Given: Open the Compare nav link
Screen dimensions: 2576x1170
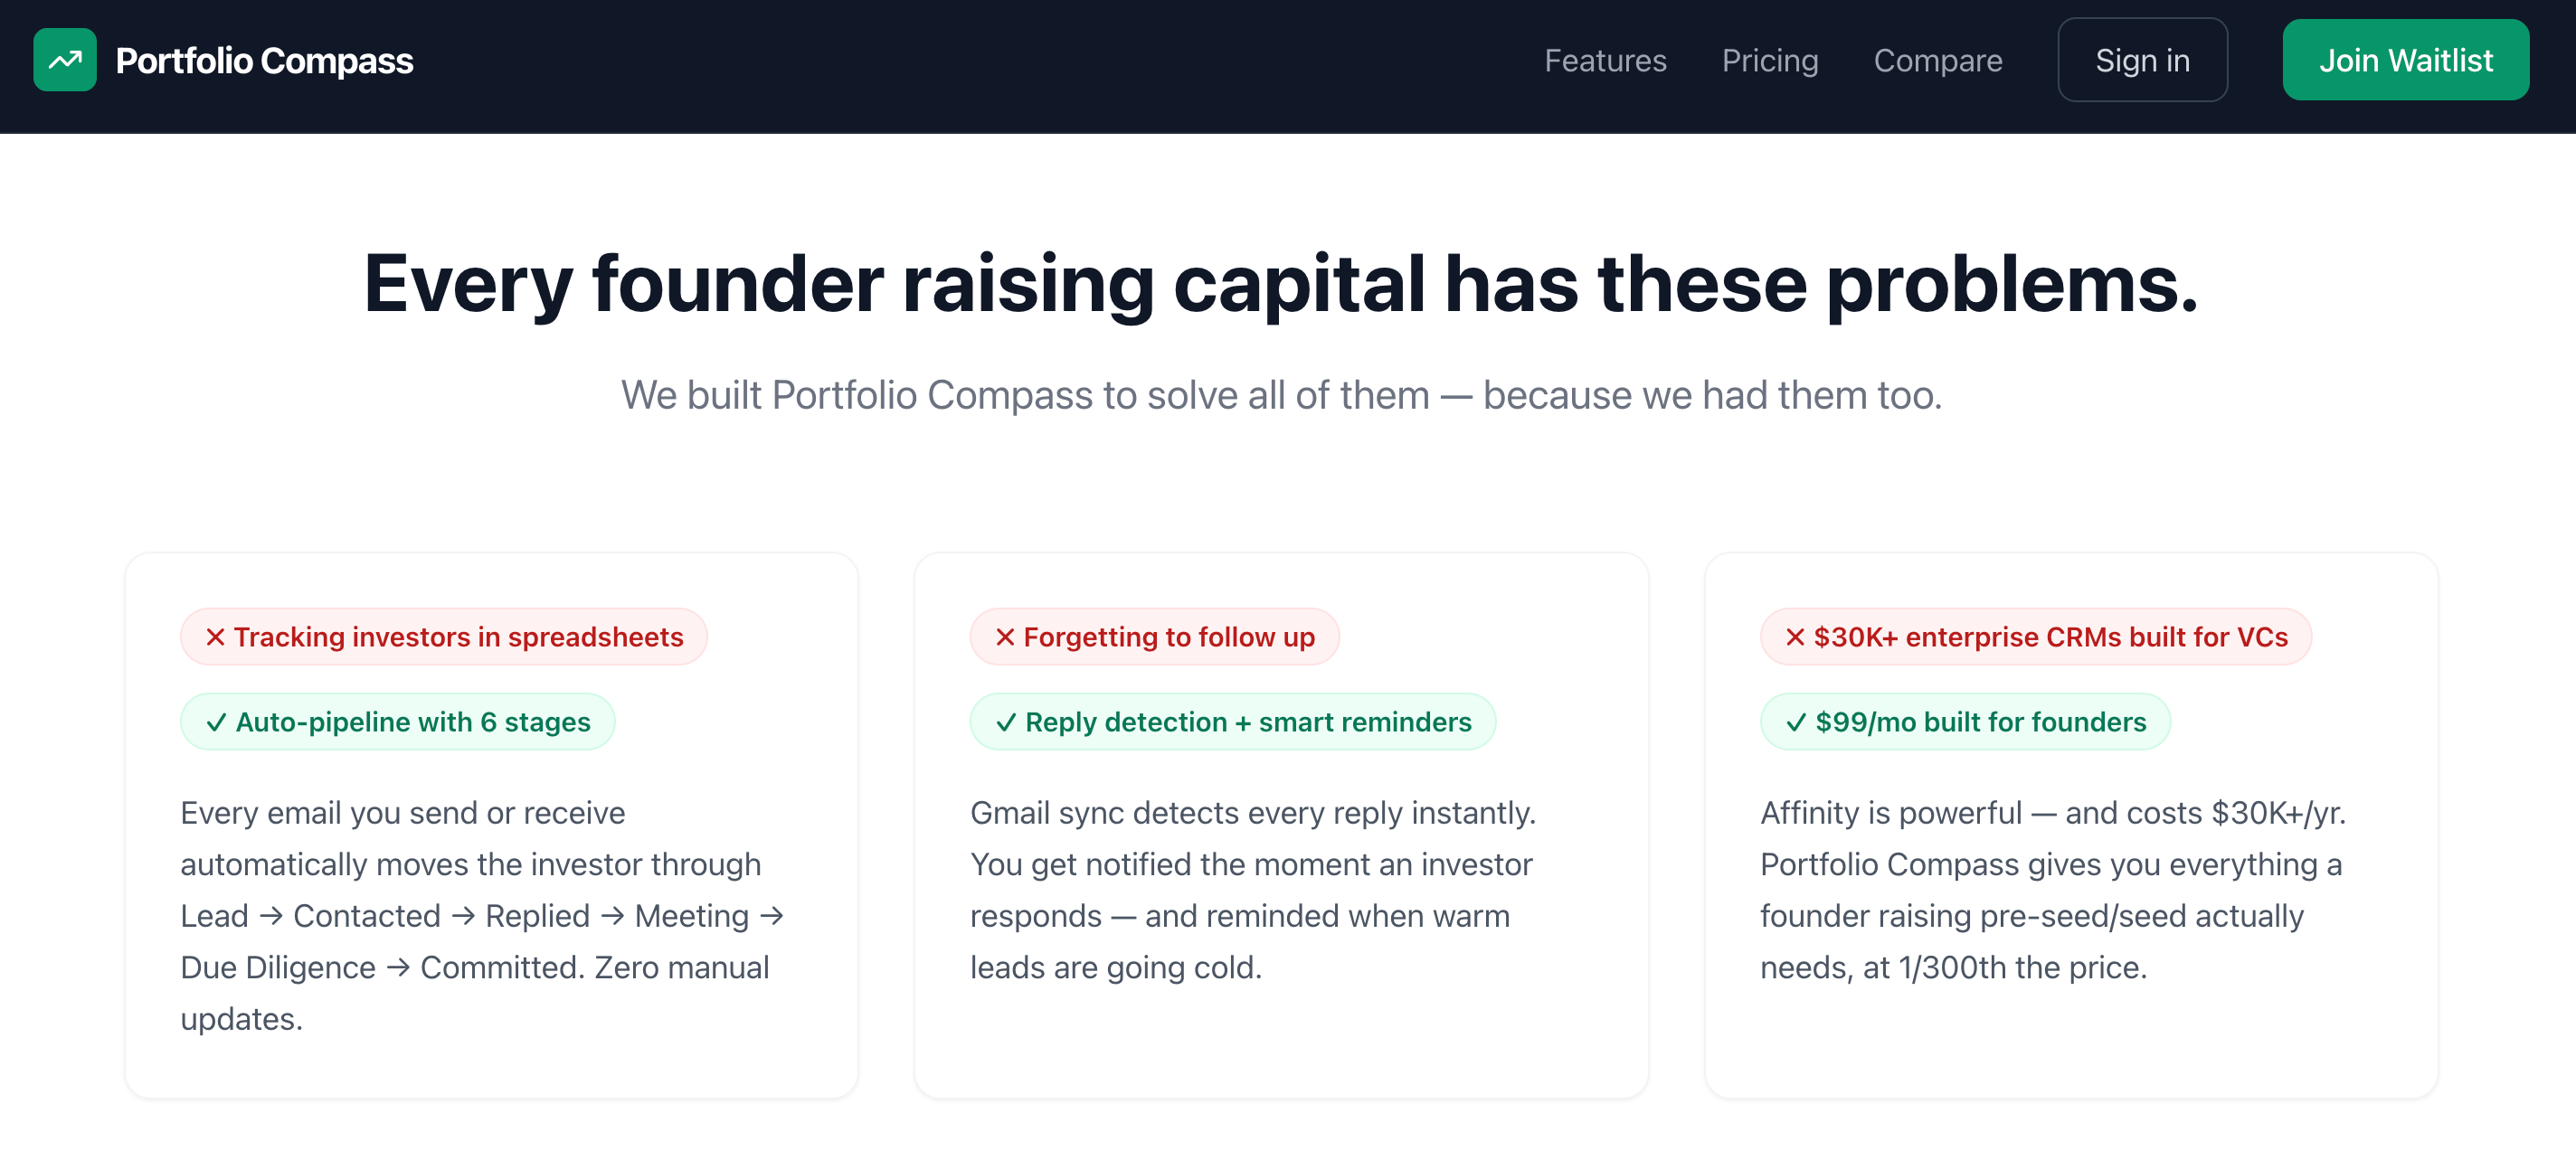Looking at the screenshot, I should click(1937, 60).
